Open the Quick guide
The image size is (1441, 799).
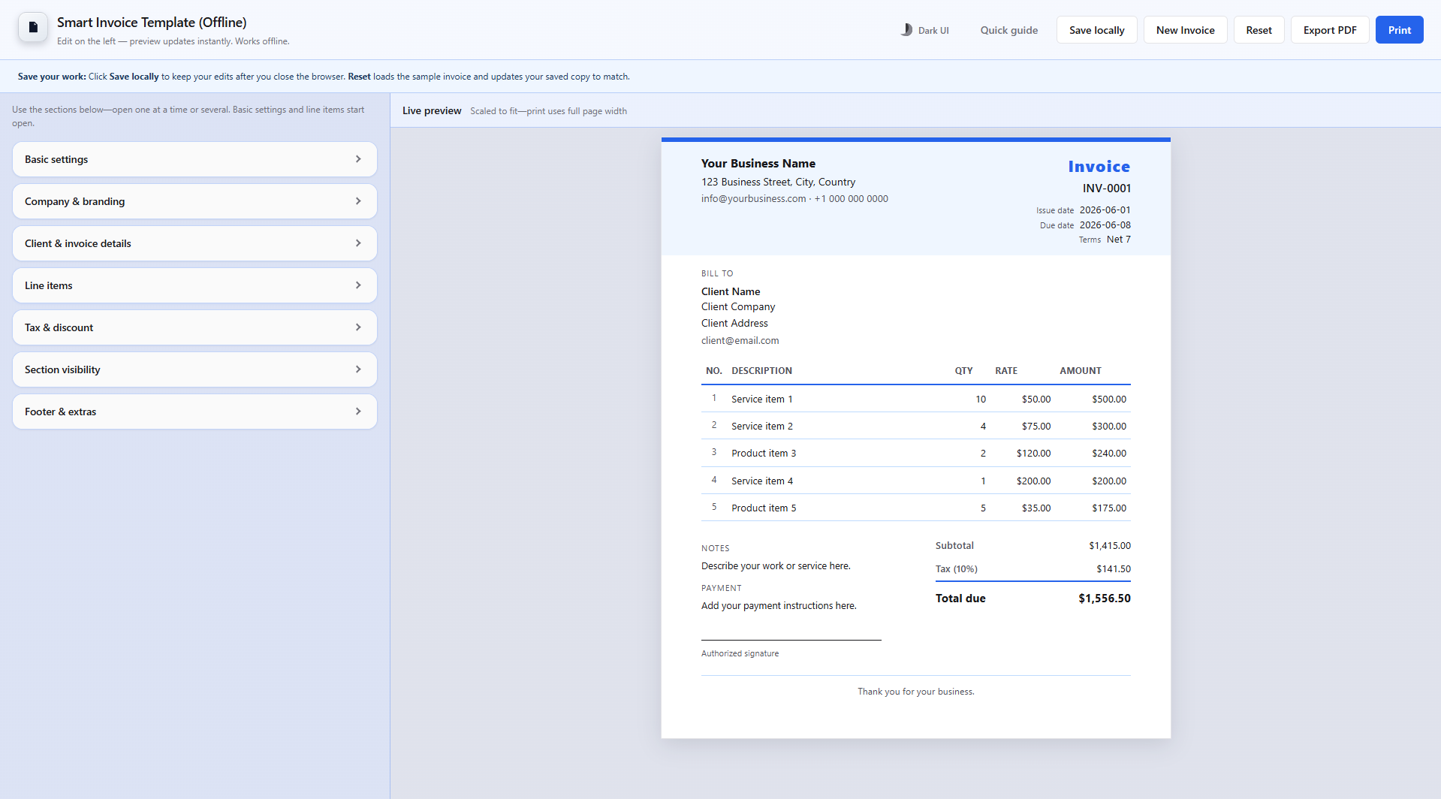coord(1008,30)
